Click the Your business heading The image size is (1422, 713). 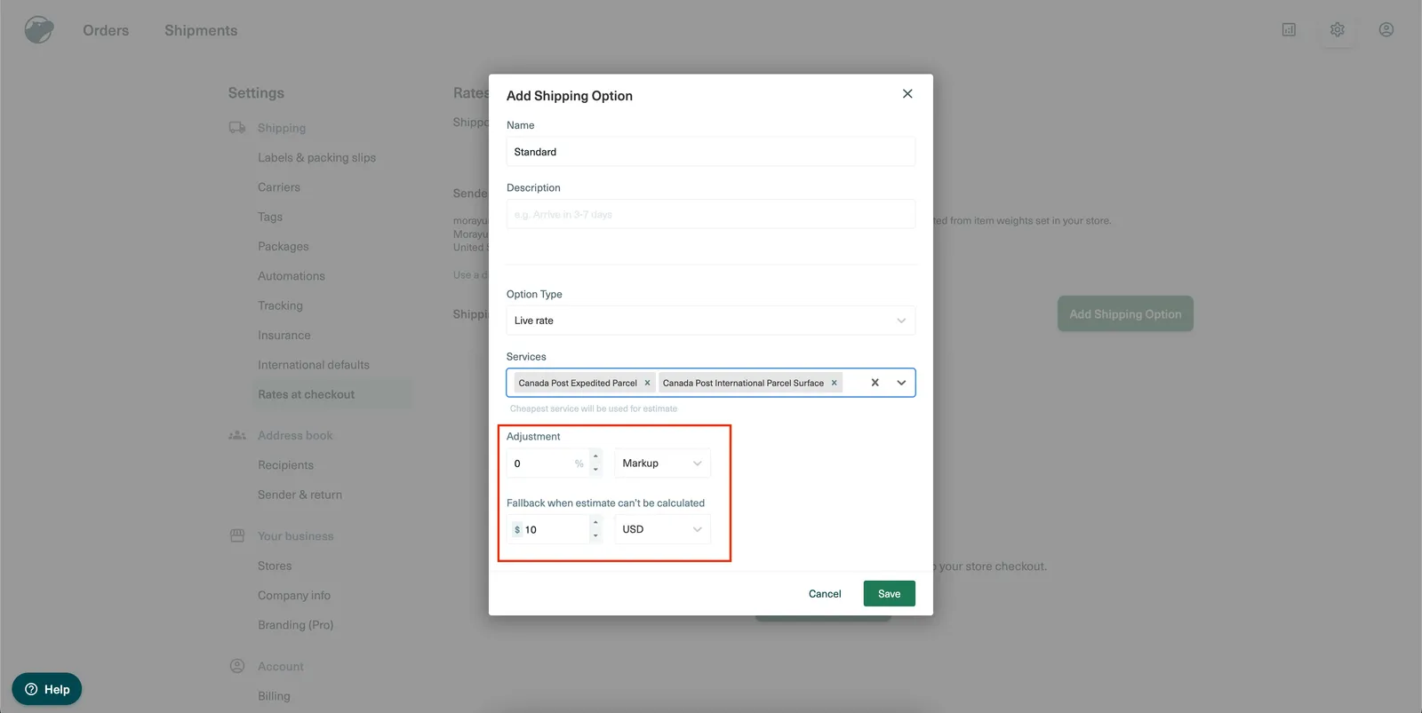point(296,536)
